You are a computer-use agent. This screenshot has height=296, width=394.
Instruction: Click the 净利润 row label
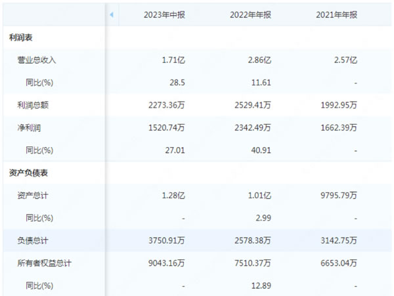tap(29, 127)
